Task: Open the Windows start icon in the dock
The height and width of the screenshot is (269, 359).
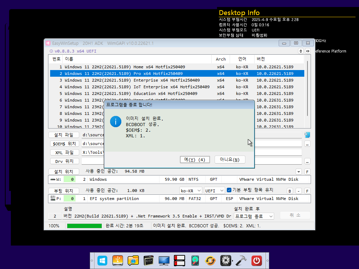Action: (102, 261)
